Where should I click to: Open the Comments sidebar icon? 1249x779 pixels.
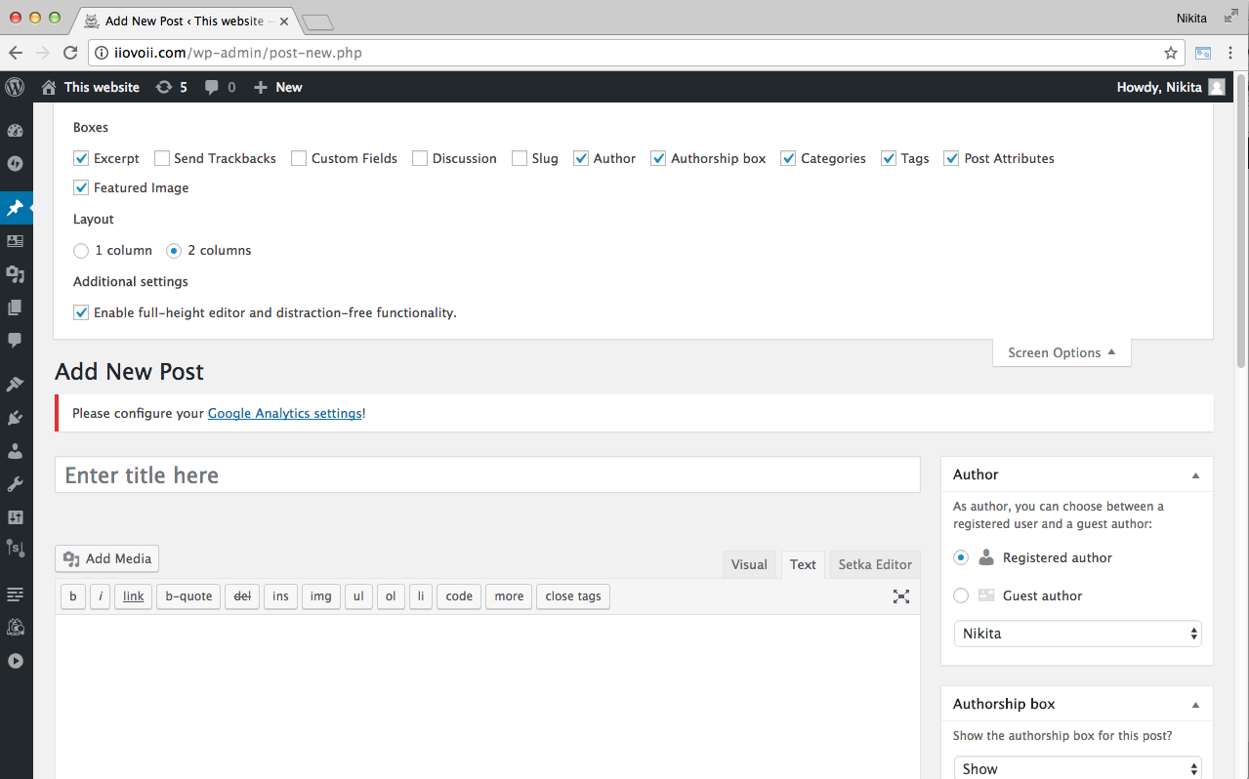coord(15,340)
